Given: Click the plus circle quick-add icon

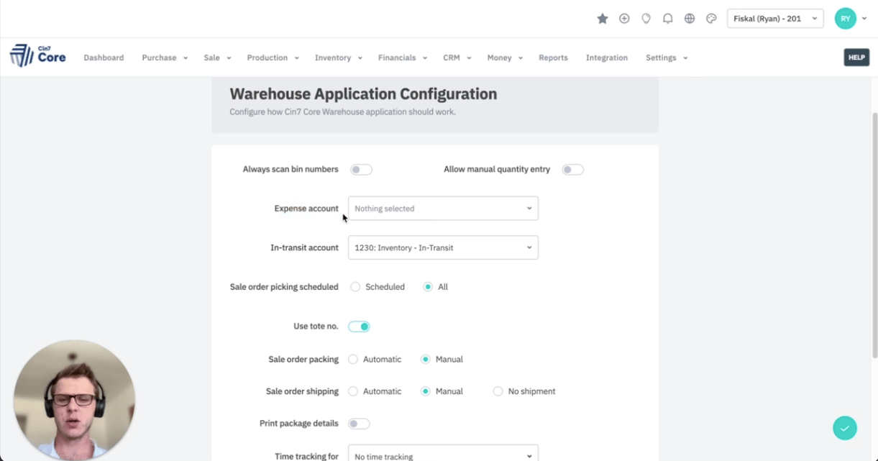Looking at the screenshot, I should point(624,19).
